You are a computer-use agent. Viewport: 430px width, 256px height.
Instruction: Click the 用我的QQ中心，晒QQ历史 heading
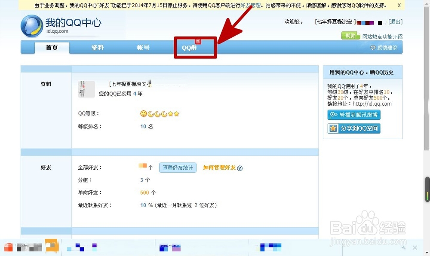[x=362, y=73]
